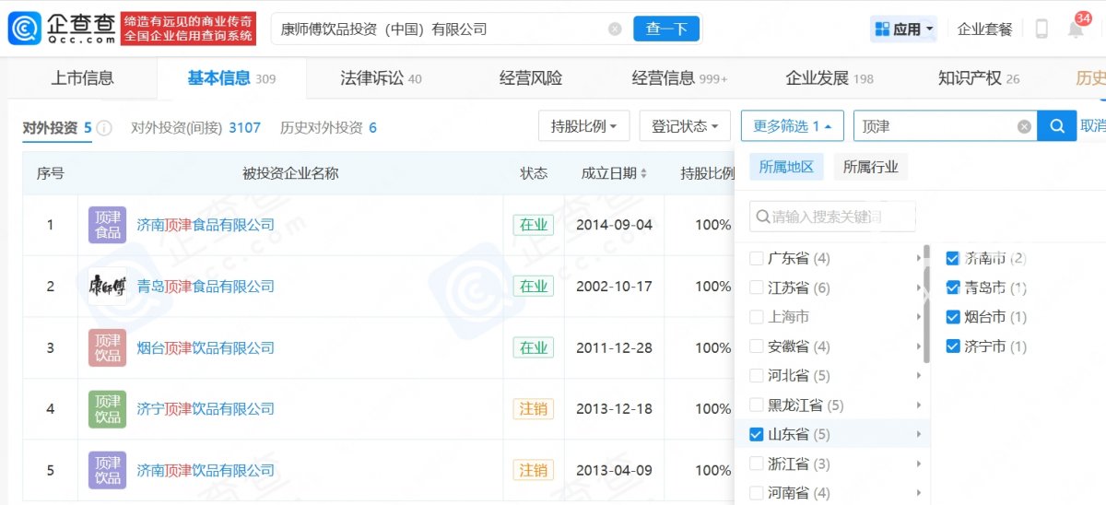Toggle the 广东省 (4) checkbox
The width and height of the screenshot is (1106, 505).
757,259
